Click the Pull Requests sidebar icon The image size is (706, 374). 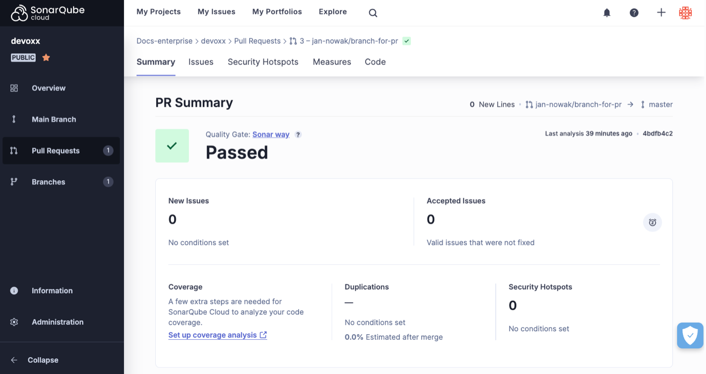pyautogui.click(x=14, y=151)
